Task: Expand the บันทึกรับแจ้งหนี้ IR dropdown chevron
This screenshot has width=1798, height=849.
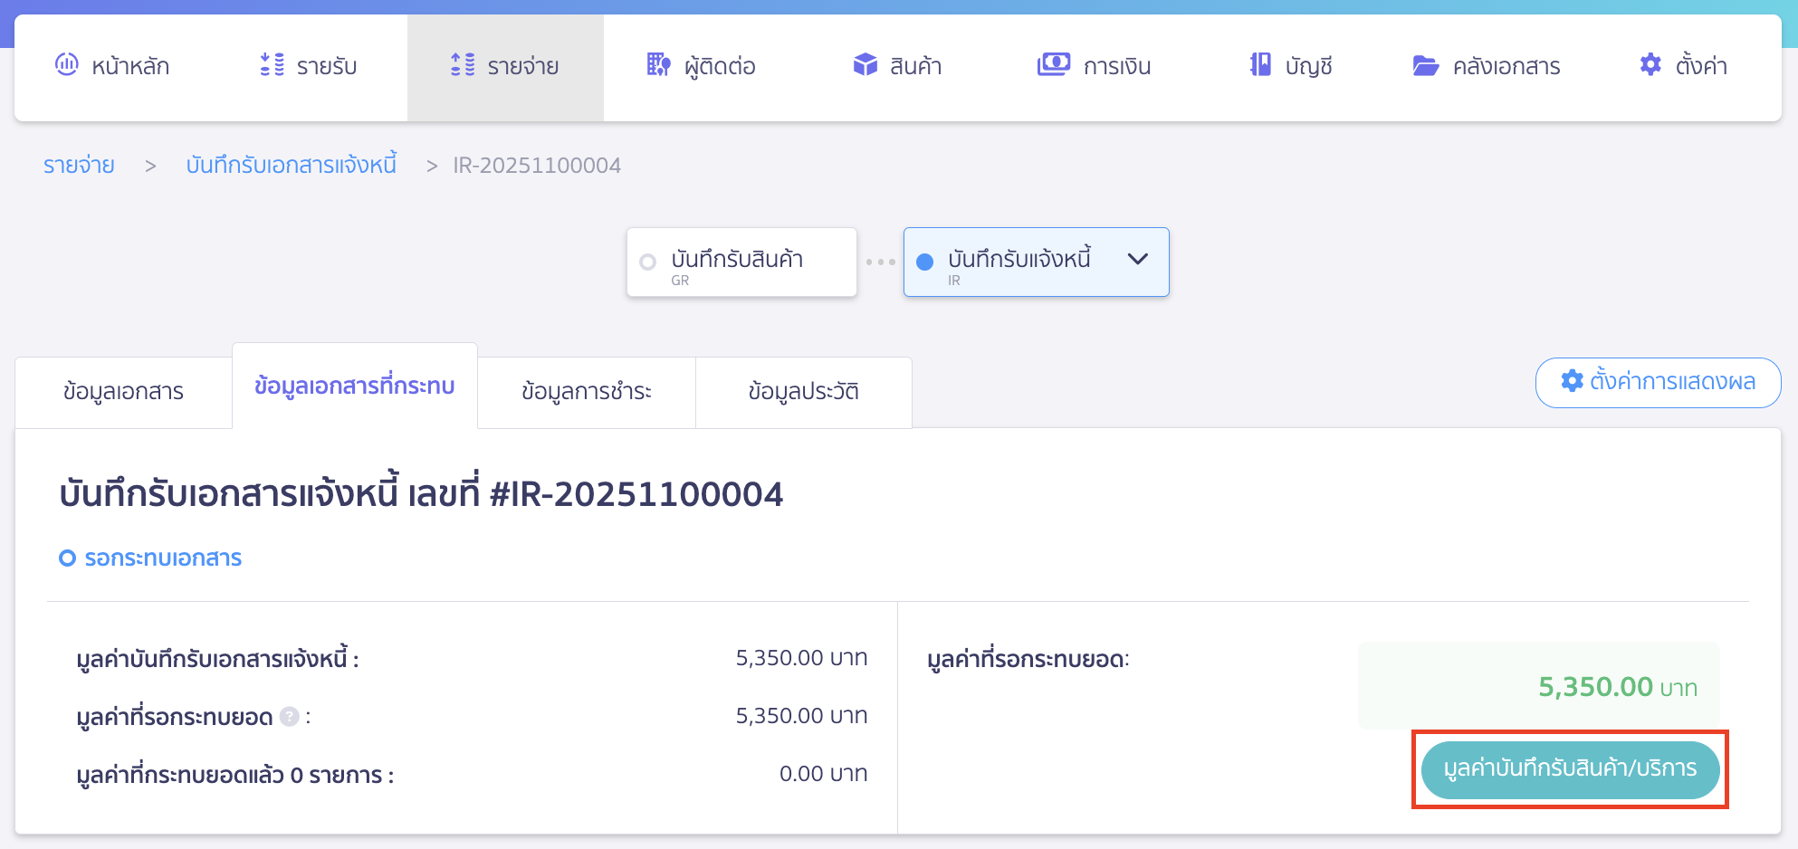Action: [1137, 262]
